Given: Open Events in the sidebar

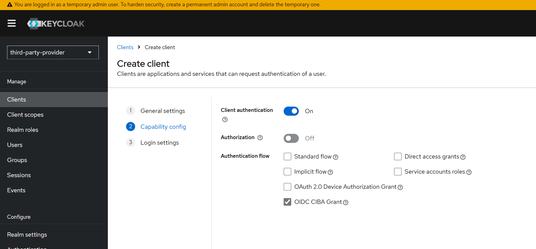Looking at the screenshot, I should (54, 190).
